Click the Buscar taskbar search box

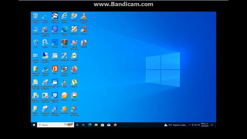click(56, 125)
